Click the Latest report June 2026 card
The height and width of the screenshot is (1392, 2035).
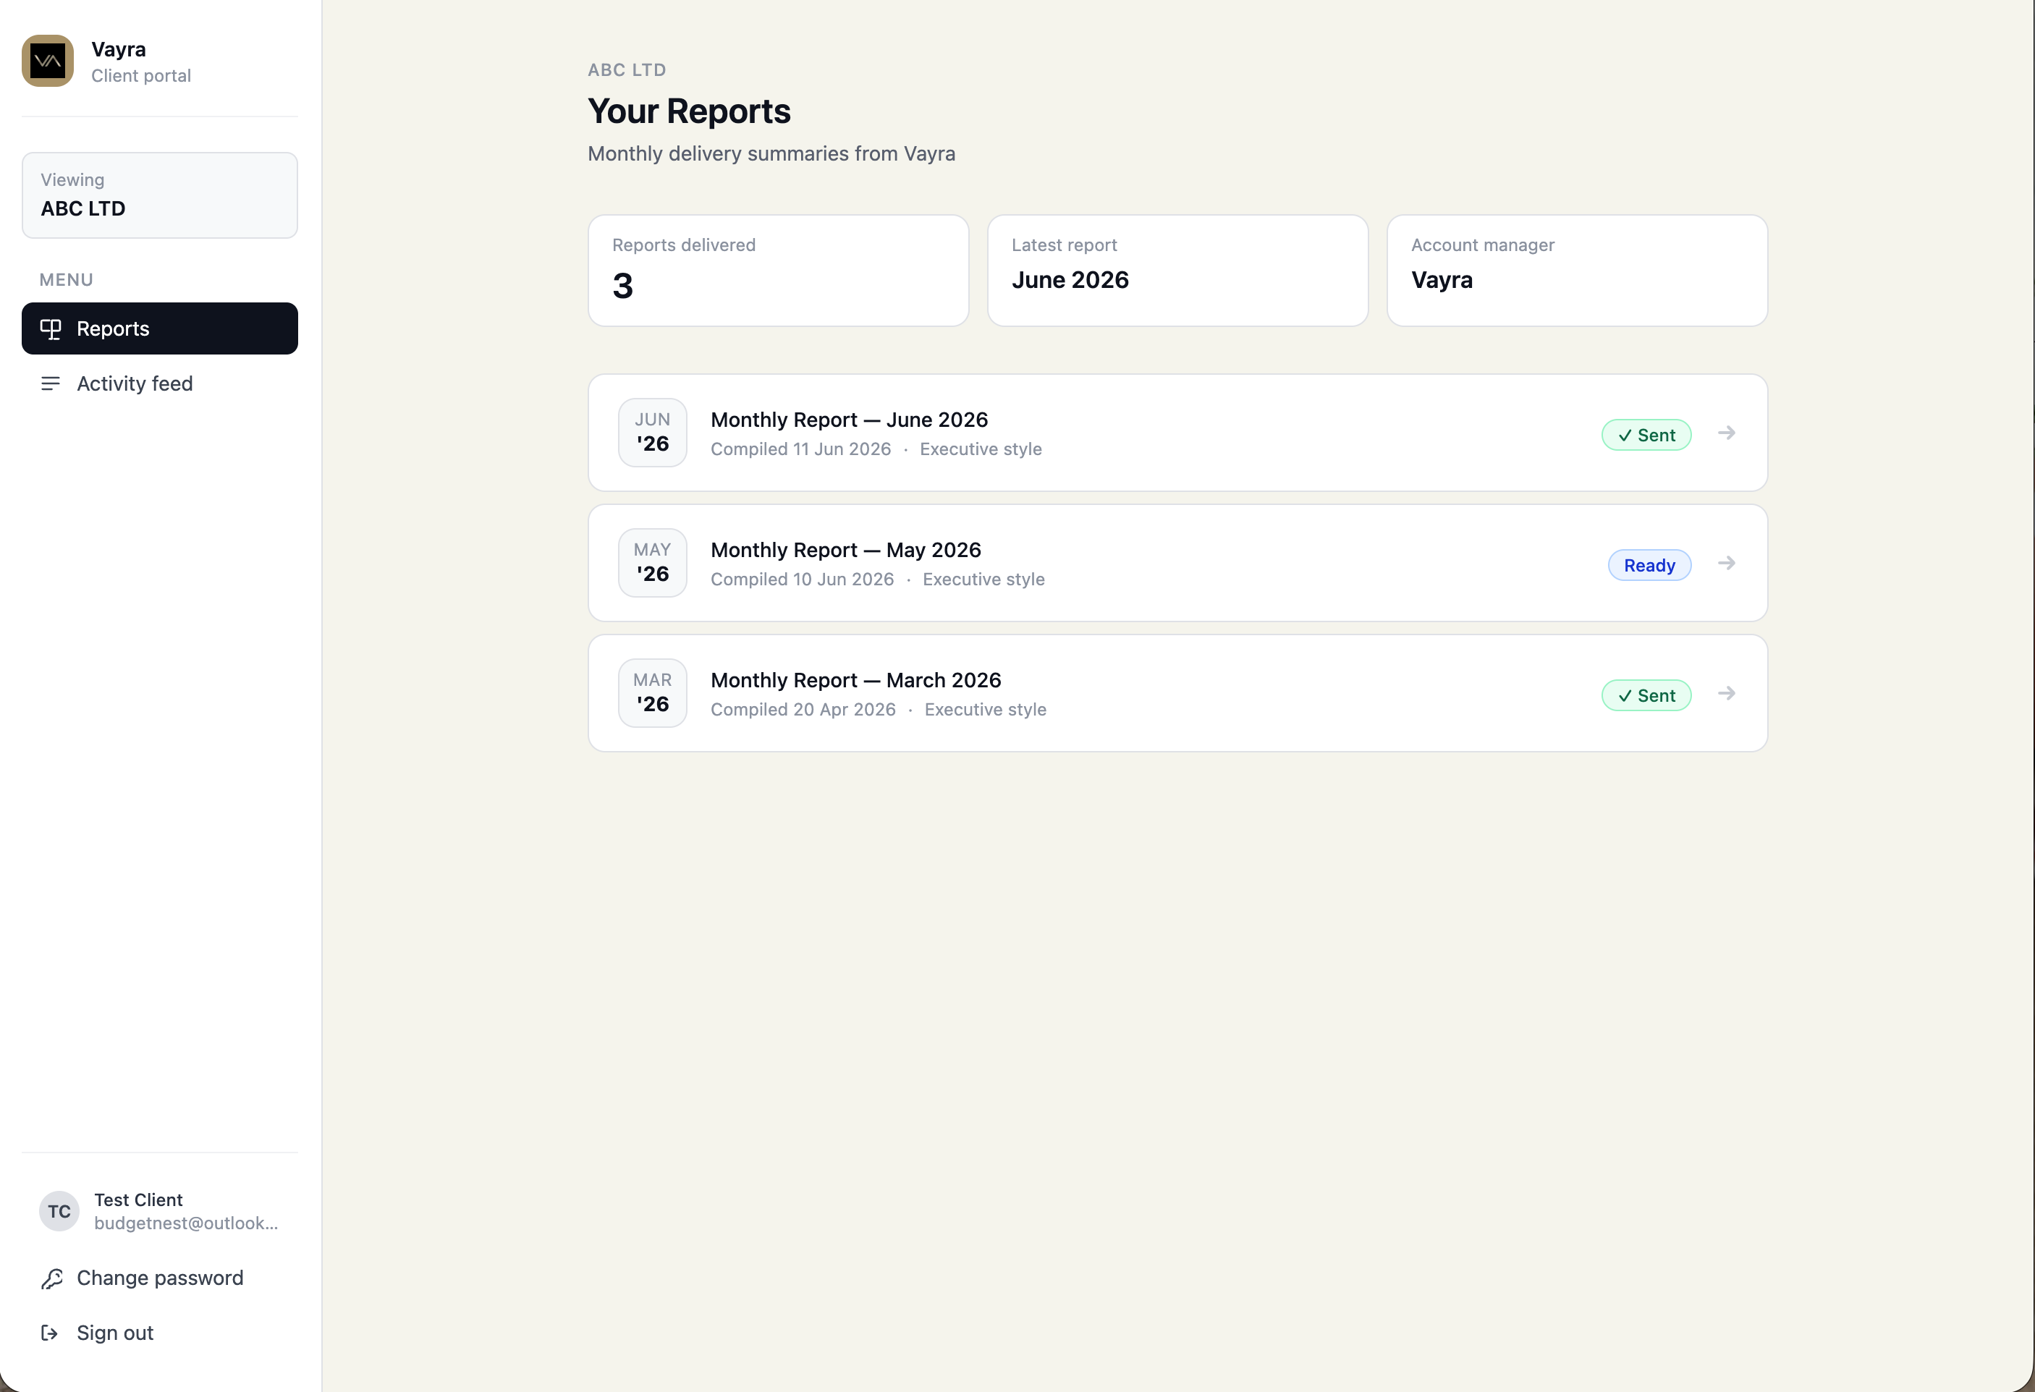point(1177,271)
